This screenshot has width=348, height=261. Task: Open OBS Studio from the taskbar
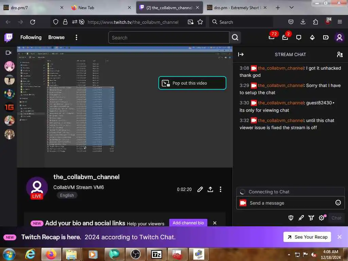(x=136, y=254)
